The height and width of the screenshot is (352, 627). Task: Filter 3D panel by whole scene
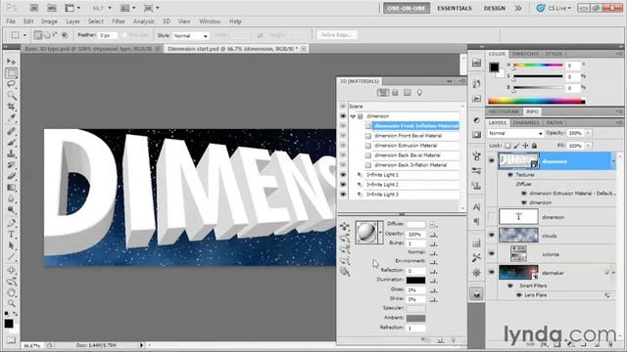point(383,93)
